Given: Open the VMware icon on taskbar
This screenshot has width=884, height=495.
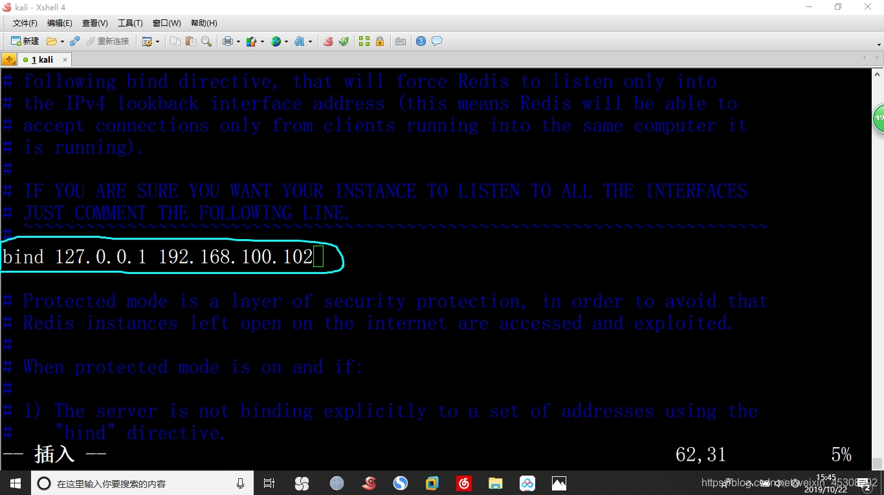Looking at the screenshot, I should pos(432,483).
